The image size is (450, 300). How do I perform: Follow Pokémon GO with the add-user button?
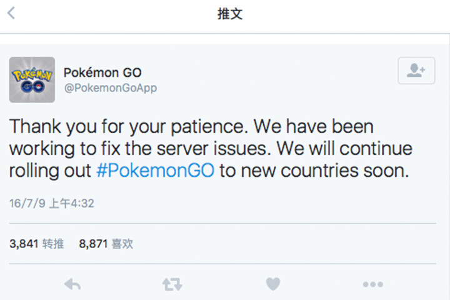[416, 71]
